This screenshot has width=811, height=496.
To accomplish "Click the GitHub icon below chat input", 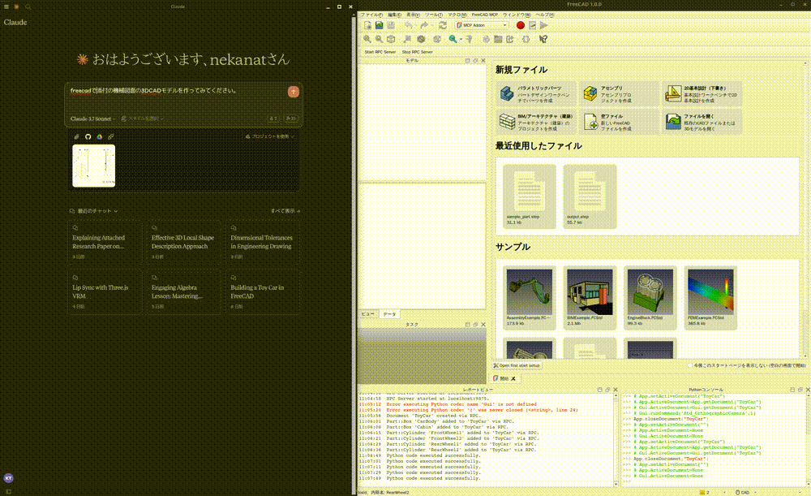I will point(88,136).
